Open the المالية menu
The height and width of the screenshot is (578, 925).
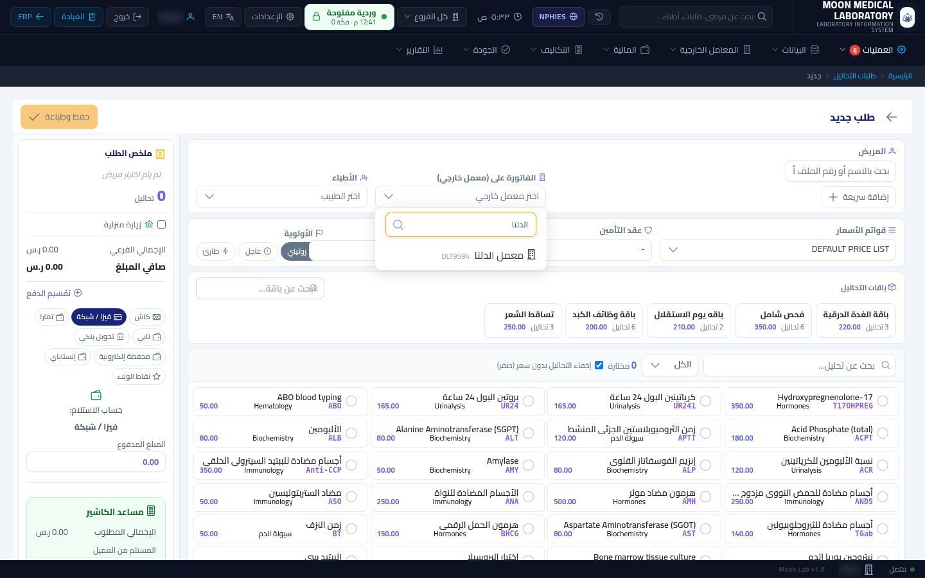click(x=627, y=49)
